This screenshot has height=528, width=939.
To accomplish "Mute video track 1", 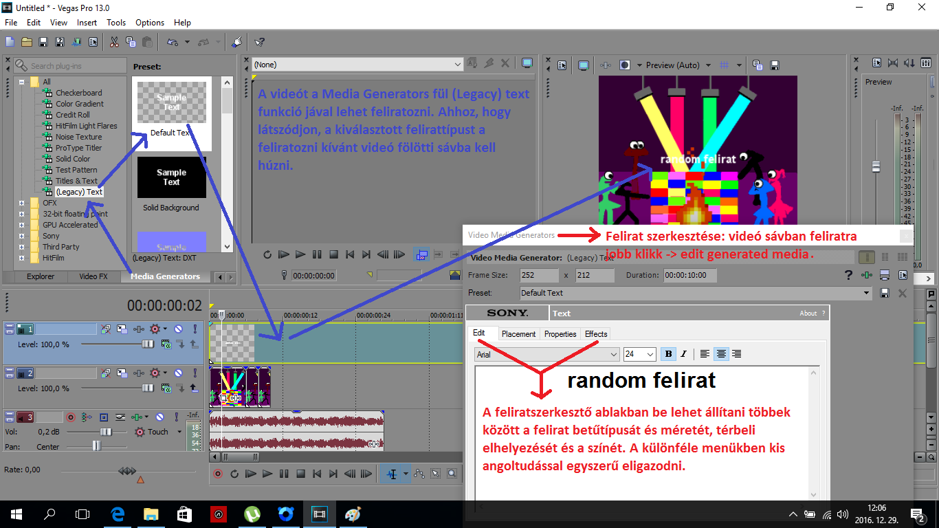I will [x=178, y=329].
